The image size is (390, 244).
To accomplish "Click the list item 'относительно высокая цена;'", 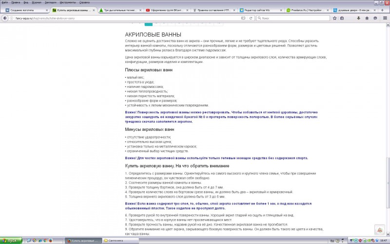I will [149, 142].
